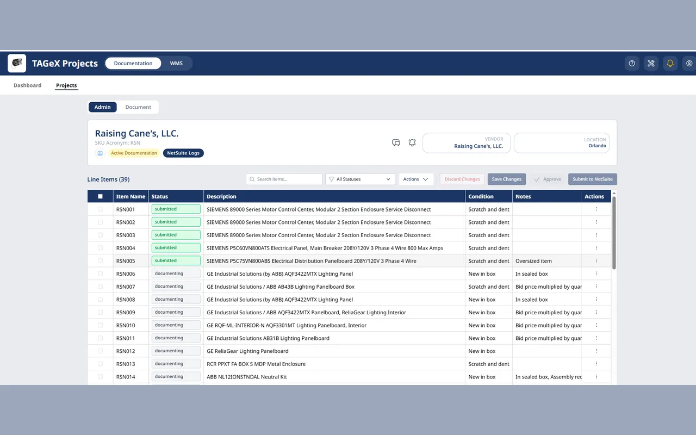
Task: Click the TAGeX Projects logo icon
Action: [17, 63]
